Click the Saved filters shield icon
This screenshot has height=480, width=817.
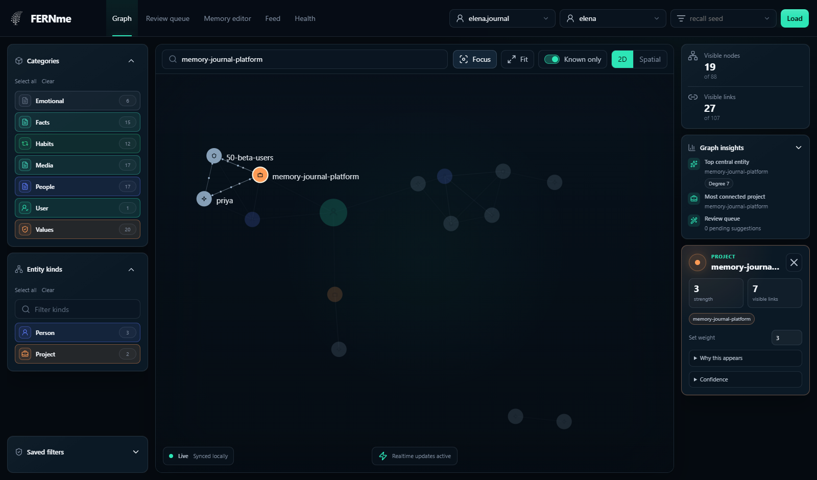(19, 452)
